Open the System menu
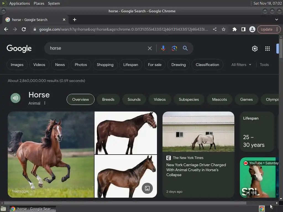The height and width of the screenshot is (212, 283). click(x=54, y=3)
